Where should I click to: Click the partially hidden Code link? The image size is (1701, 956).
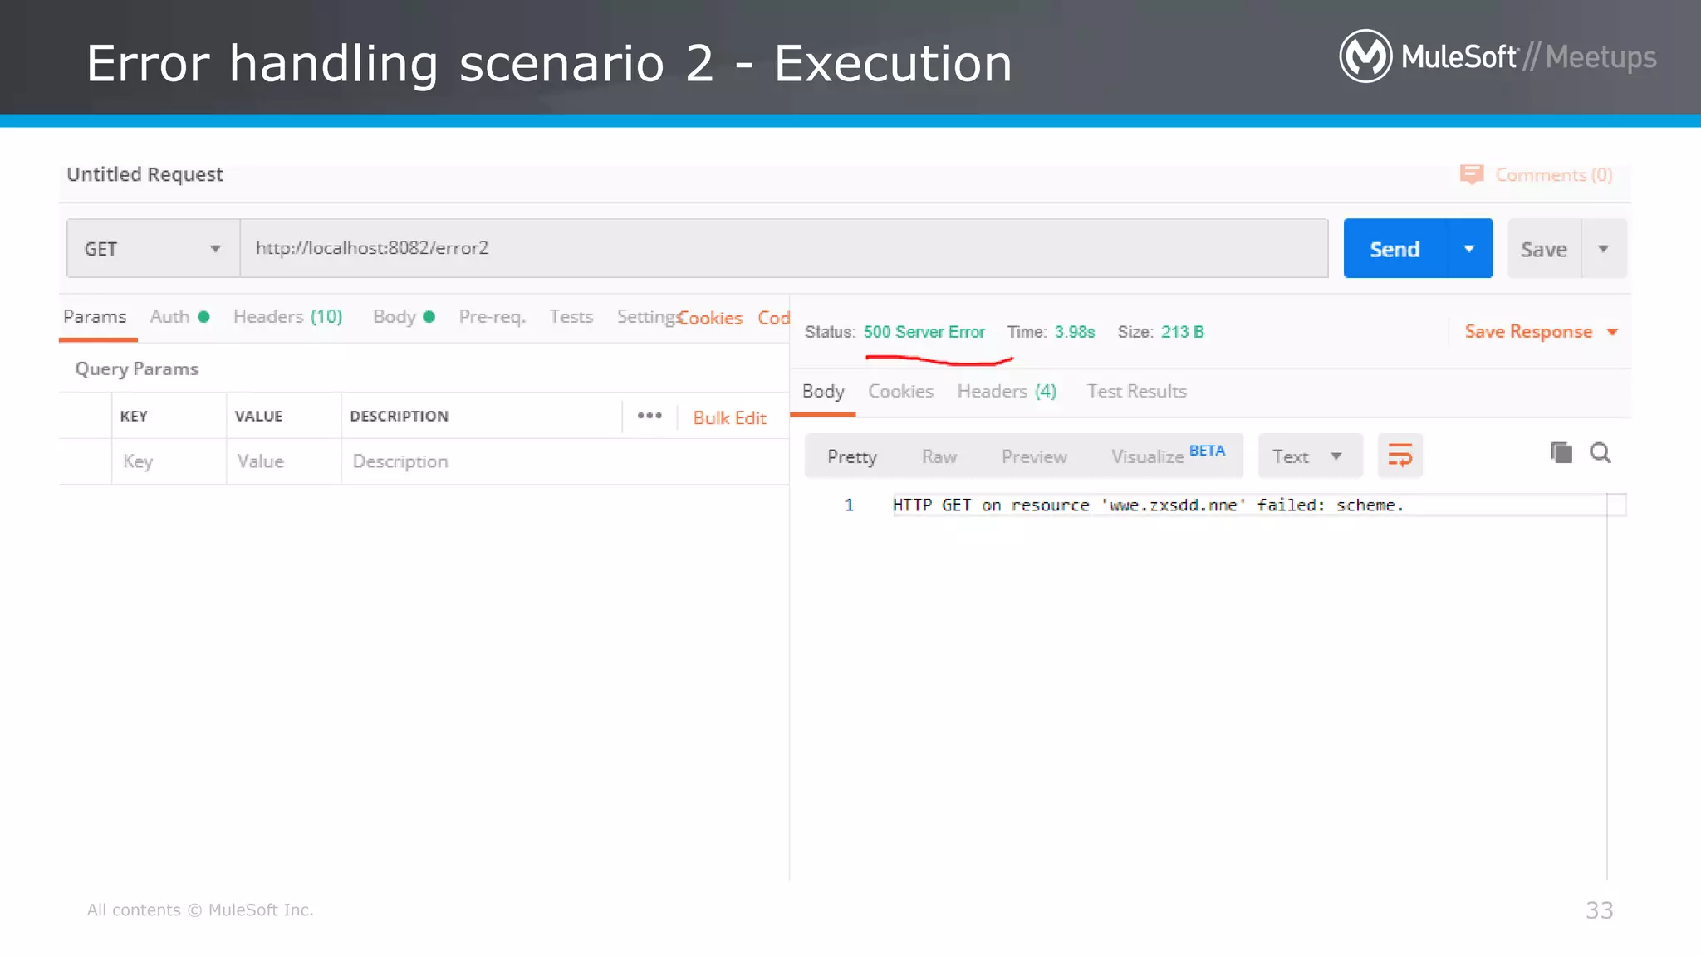(773, 319)
